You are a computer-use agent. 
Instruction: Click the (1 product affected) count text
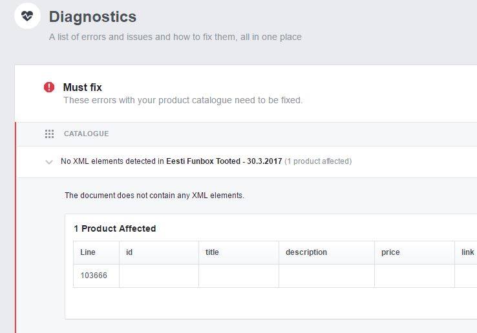tap(318, 161)
